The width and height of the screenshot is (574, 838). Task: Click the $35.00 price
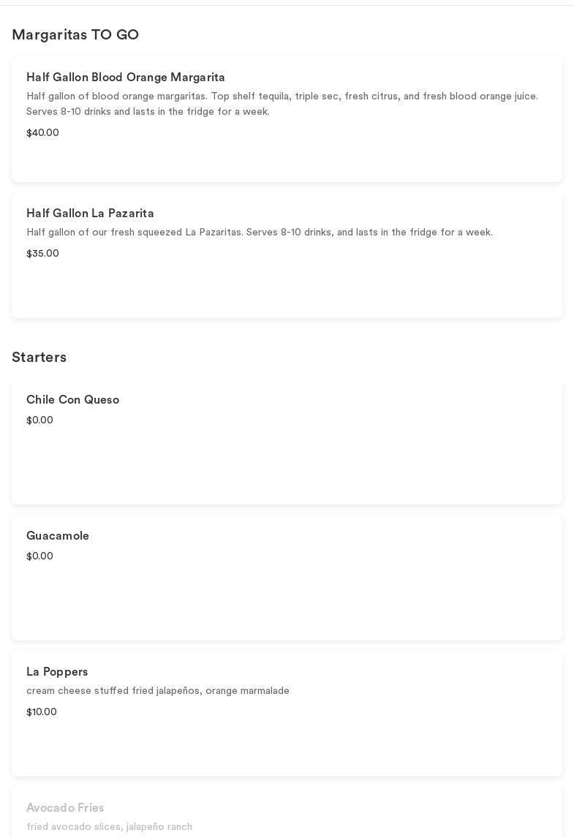[42, 254]
